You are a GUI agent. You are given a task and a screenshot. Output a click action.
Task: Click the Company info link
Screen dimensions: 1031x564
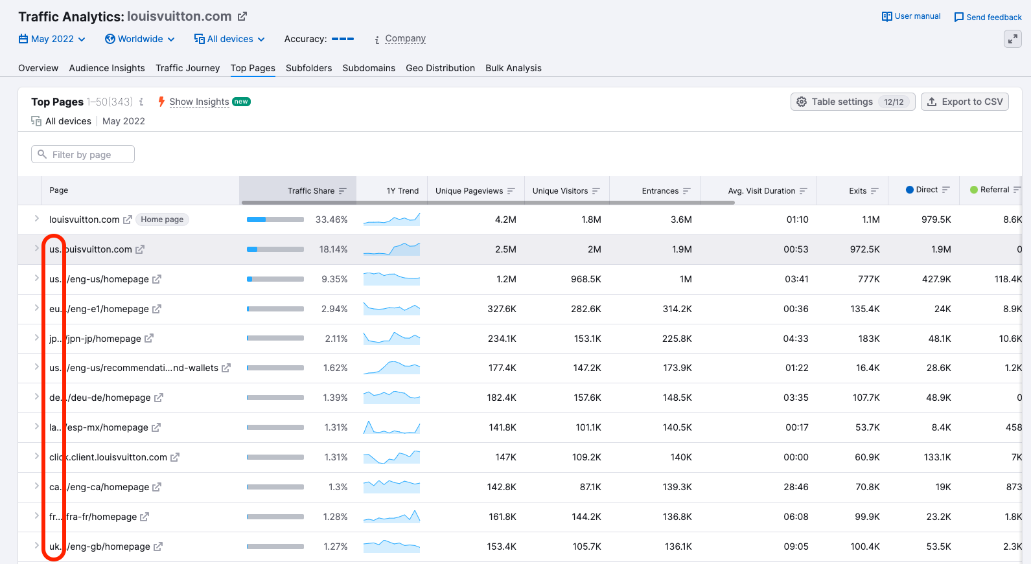click(x=405, y=39)
